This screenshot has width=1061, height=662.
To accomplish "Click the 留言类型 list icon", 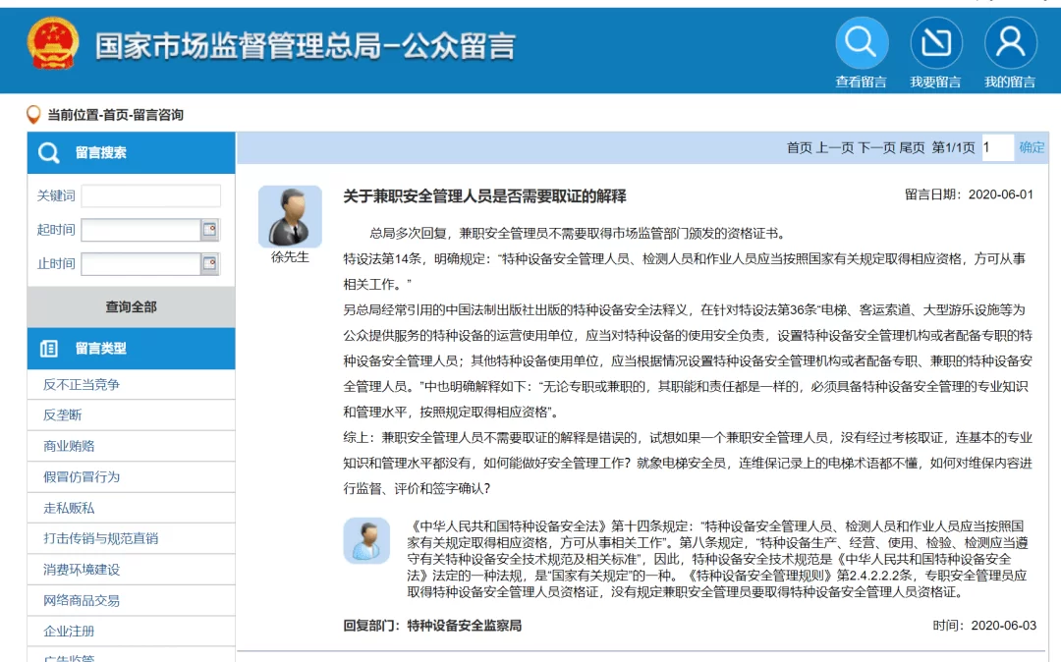I will [x=48, y=349].
